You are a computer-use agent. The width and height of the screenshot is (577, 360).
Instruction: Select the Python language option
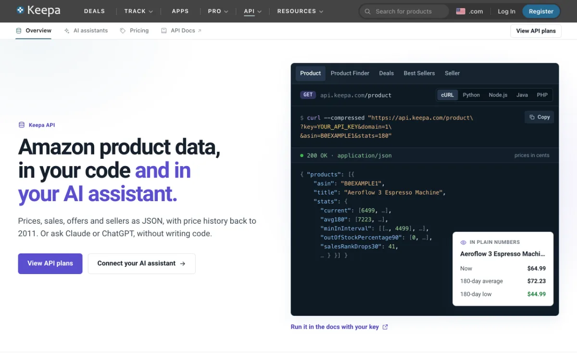tap(471, 95)
